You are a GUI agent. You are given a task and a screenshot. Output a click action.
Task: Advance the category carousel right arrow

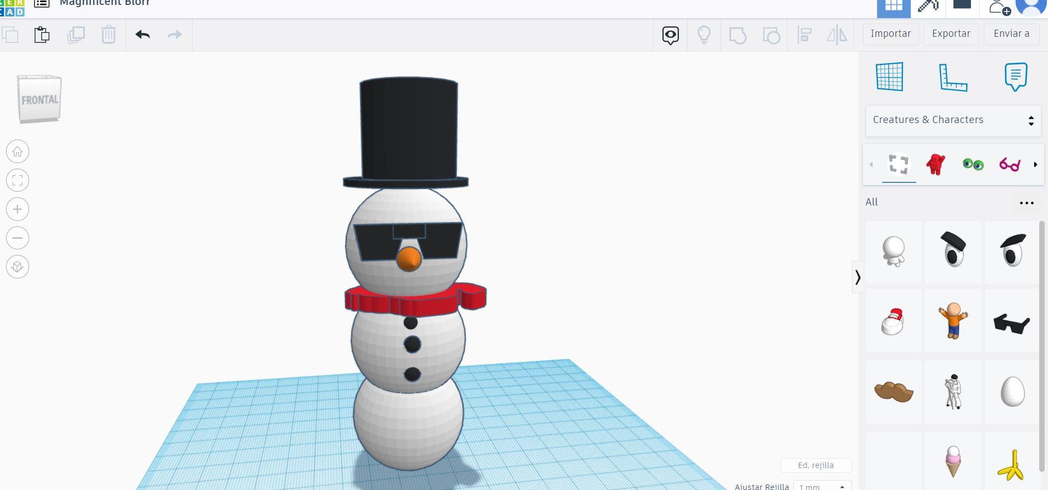coord(1035,164)
